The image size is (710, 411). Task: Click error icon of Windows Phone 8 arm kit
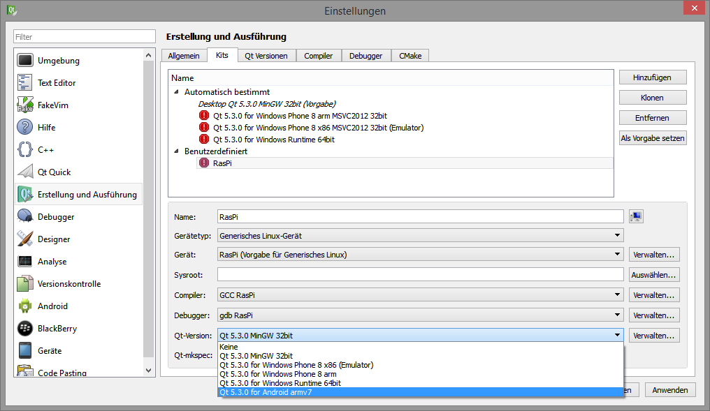click(x=204, y=115)
